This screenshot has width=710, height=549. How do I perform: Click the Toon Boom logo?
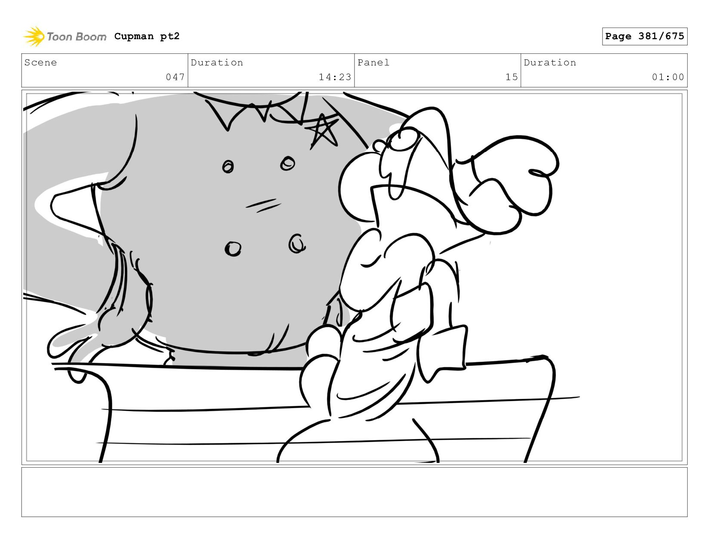click(x=65, y=37)
